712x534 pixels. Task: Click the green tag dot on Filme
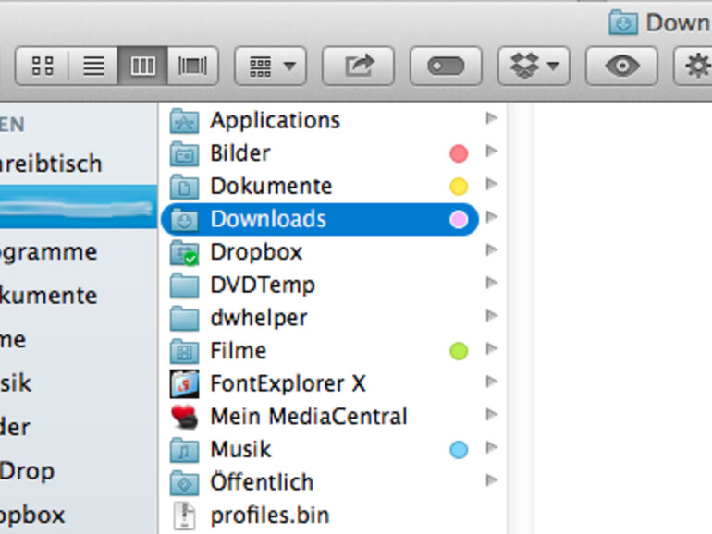[459, 351]
